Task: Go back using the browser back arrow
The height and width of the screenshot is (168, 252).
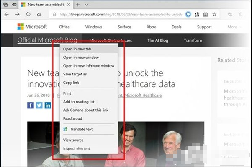Action: pyautogui.click(x=7, y=15)
